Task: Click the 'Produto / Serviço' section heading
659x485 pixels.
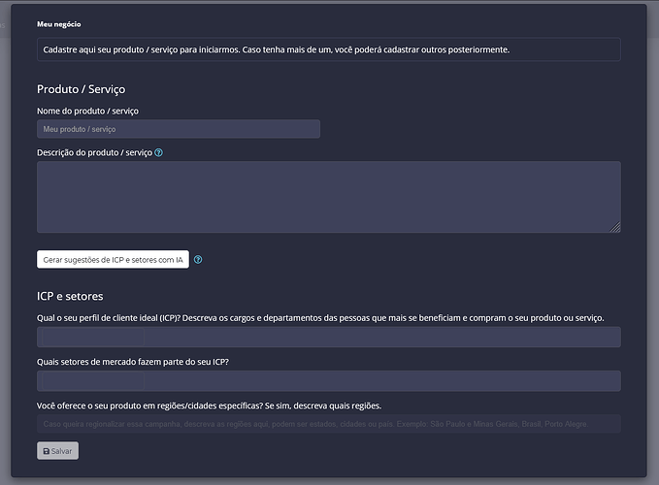Action: coord(81,89)
